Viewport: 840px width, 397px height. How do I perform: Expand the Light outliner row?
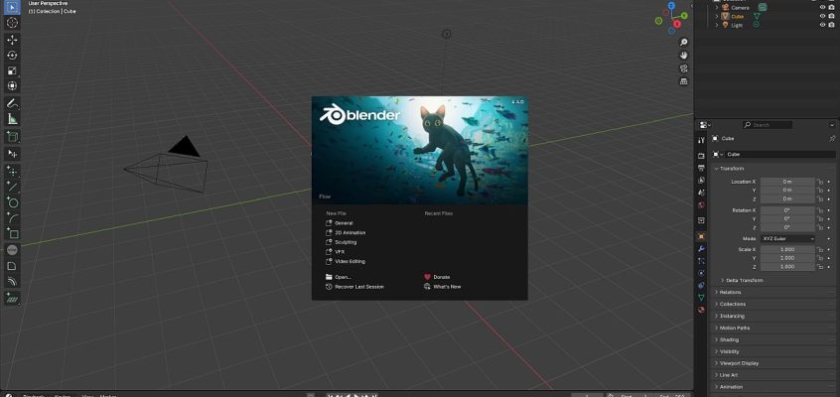[x=717, y=25]
